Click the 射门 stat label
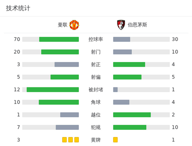192x146 pixels. 96,52
